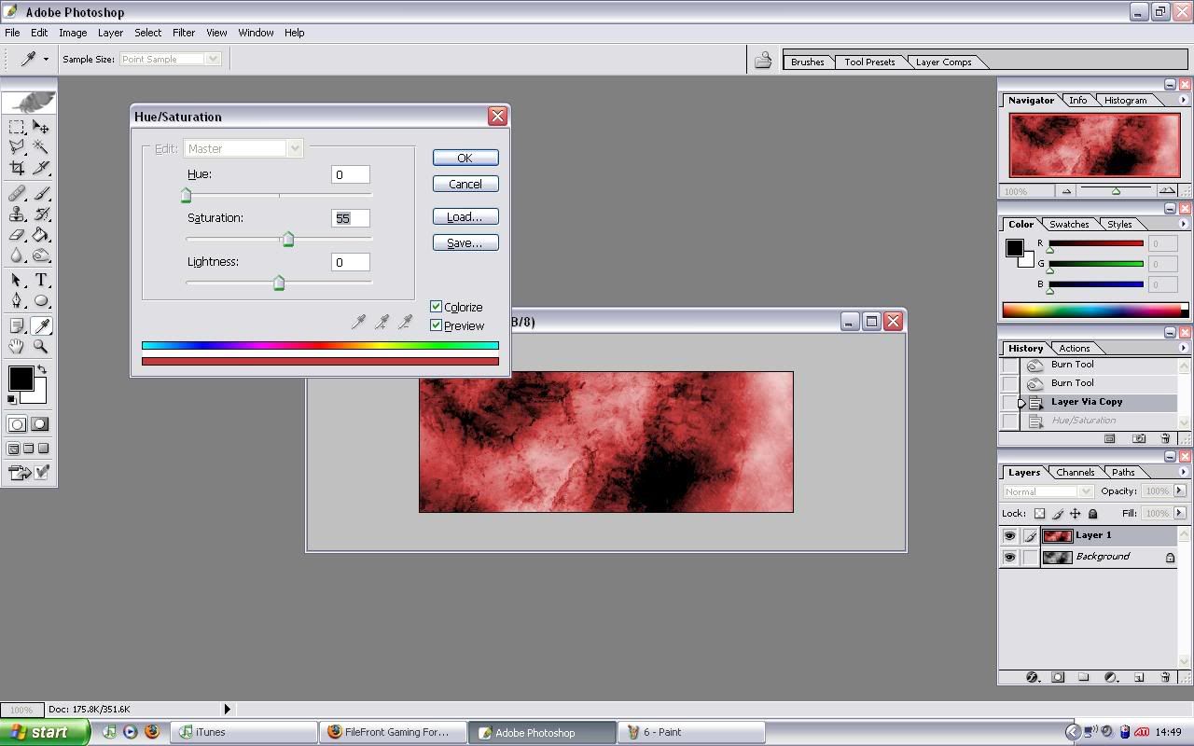Select the Crop tool
The width and height of the screenshot is (1194, 746).
(x=17, y=168)
